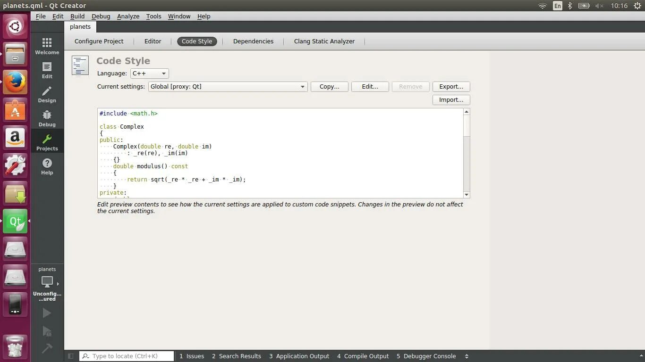Open the Debugger Console pane
The width and height of the screenshot is (645, 362).
(x=426, y=356)
